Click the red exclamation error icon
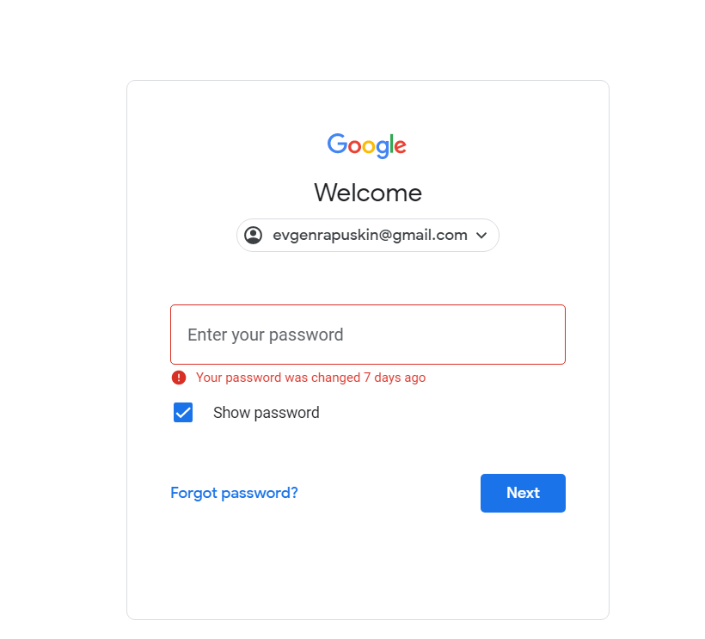Viewport: 705px width, 639px height. 179,378
